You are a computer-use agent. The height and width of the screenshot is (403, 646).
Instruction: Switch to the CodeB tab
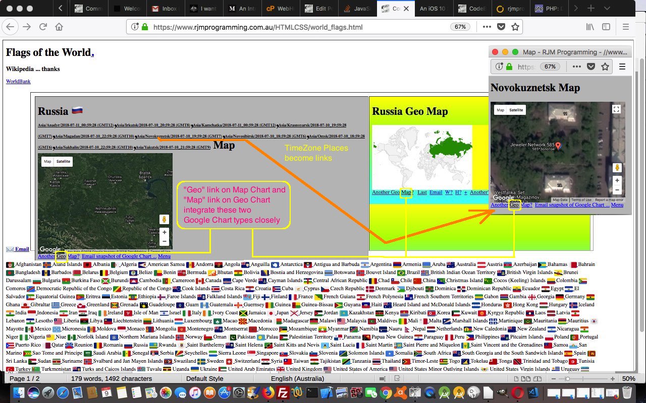(x=472, y=9)
